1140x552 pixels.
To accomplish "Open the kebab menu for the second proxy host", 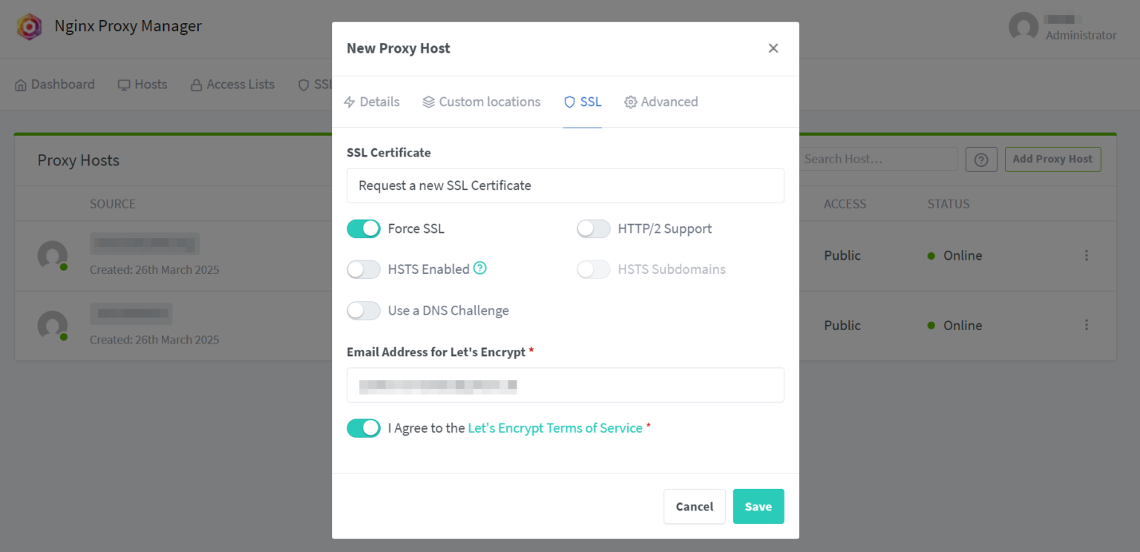I will point(1086,325).
